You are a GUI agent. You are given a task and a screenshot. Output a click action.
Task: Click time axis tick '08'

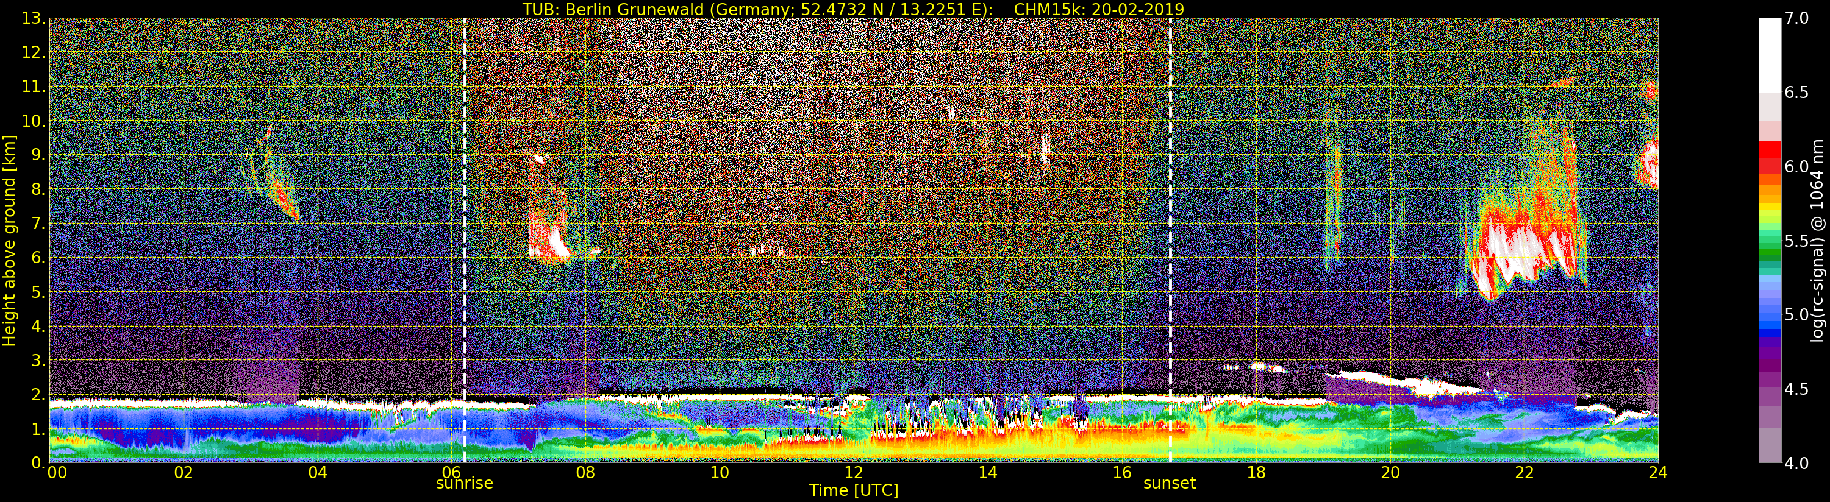click(585, 472)
